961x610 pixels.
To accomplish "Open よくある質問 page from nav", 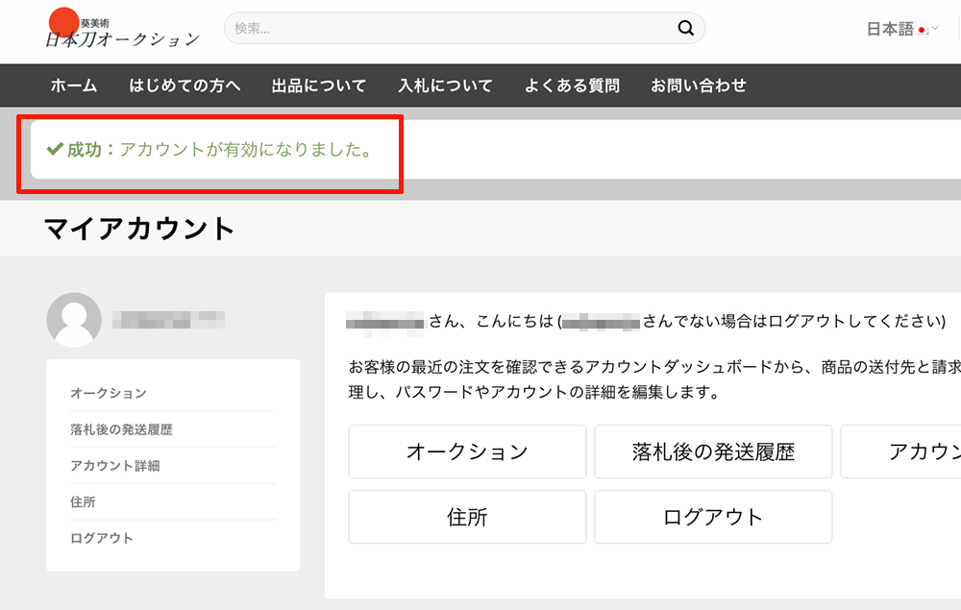I will (572, 85).
